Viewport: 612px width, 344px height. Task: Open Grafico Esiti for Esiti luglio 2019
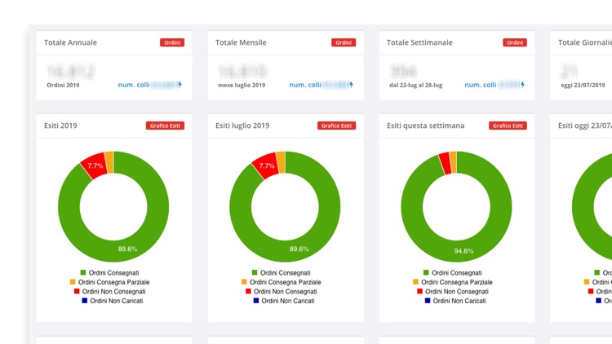[336, 126]
